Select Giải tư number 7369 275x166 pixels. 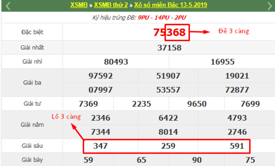click(88, 104)
